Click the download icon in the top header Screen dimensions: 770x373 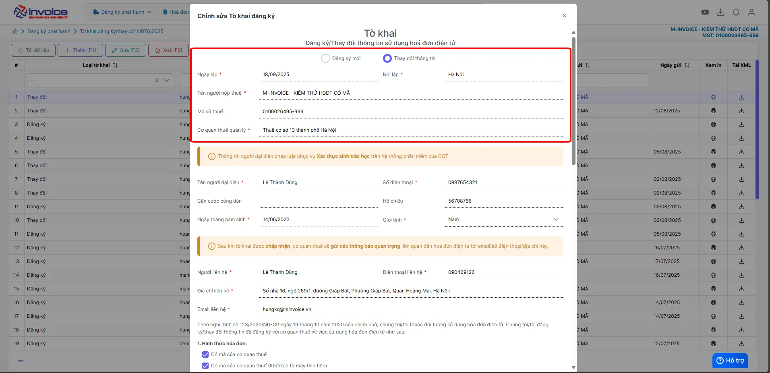pos(720,12)
